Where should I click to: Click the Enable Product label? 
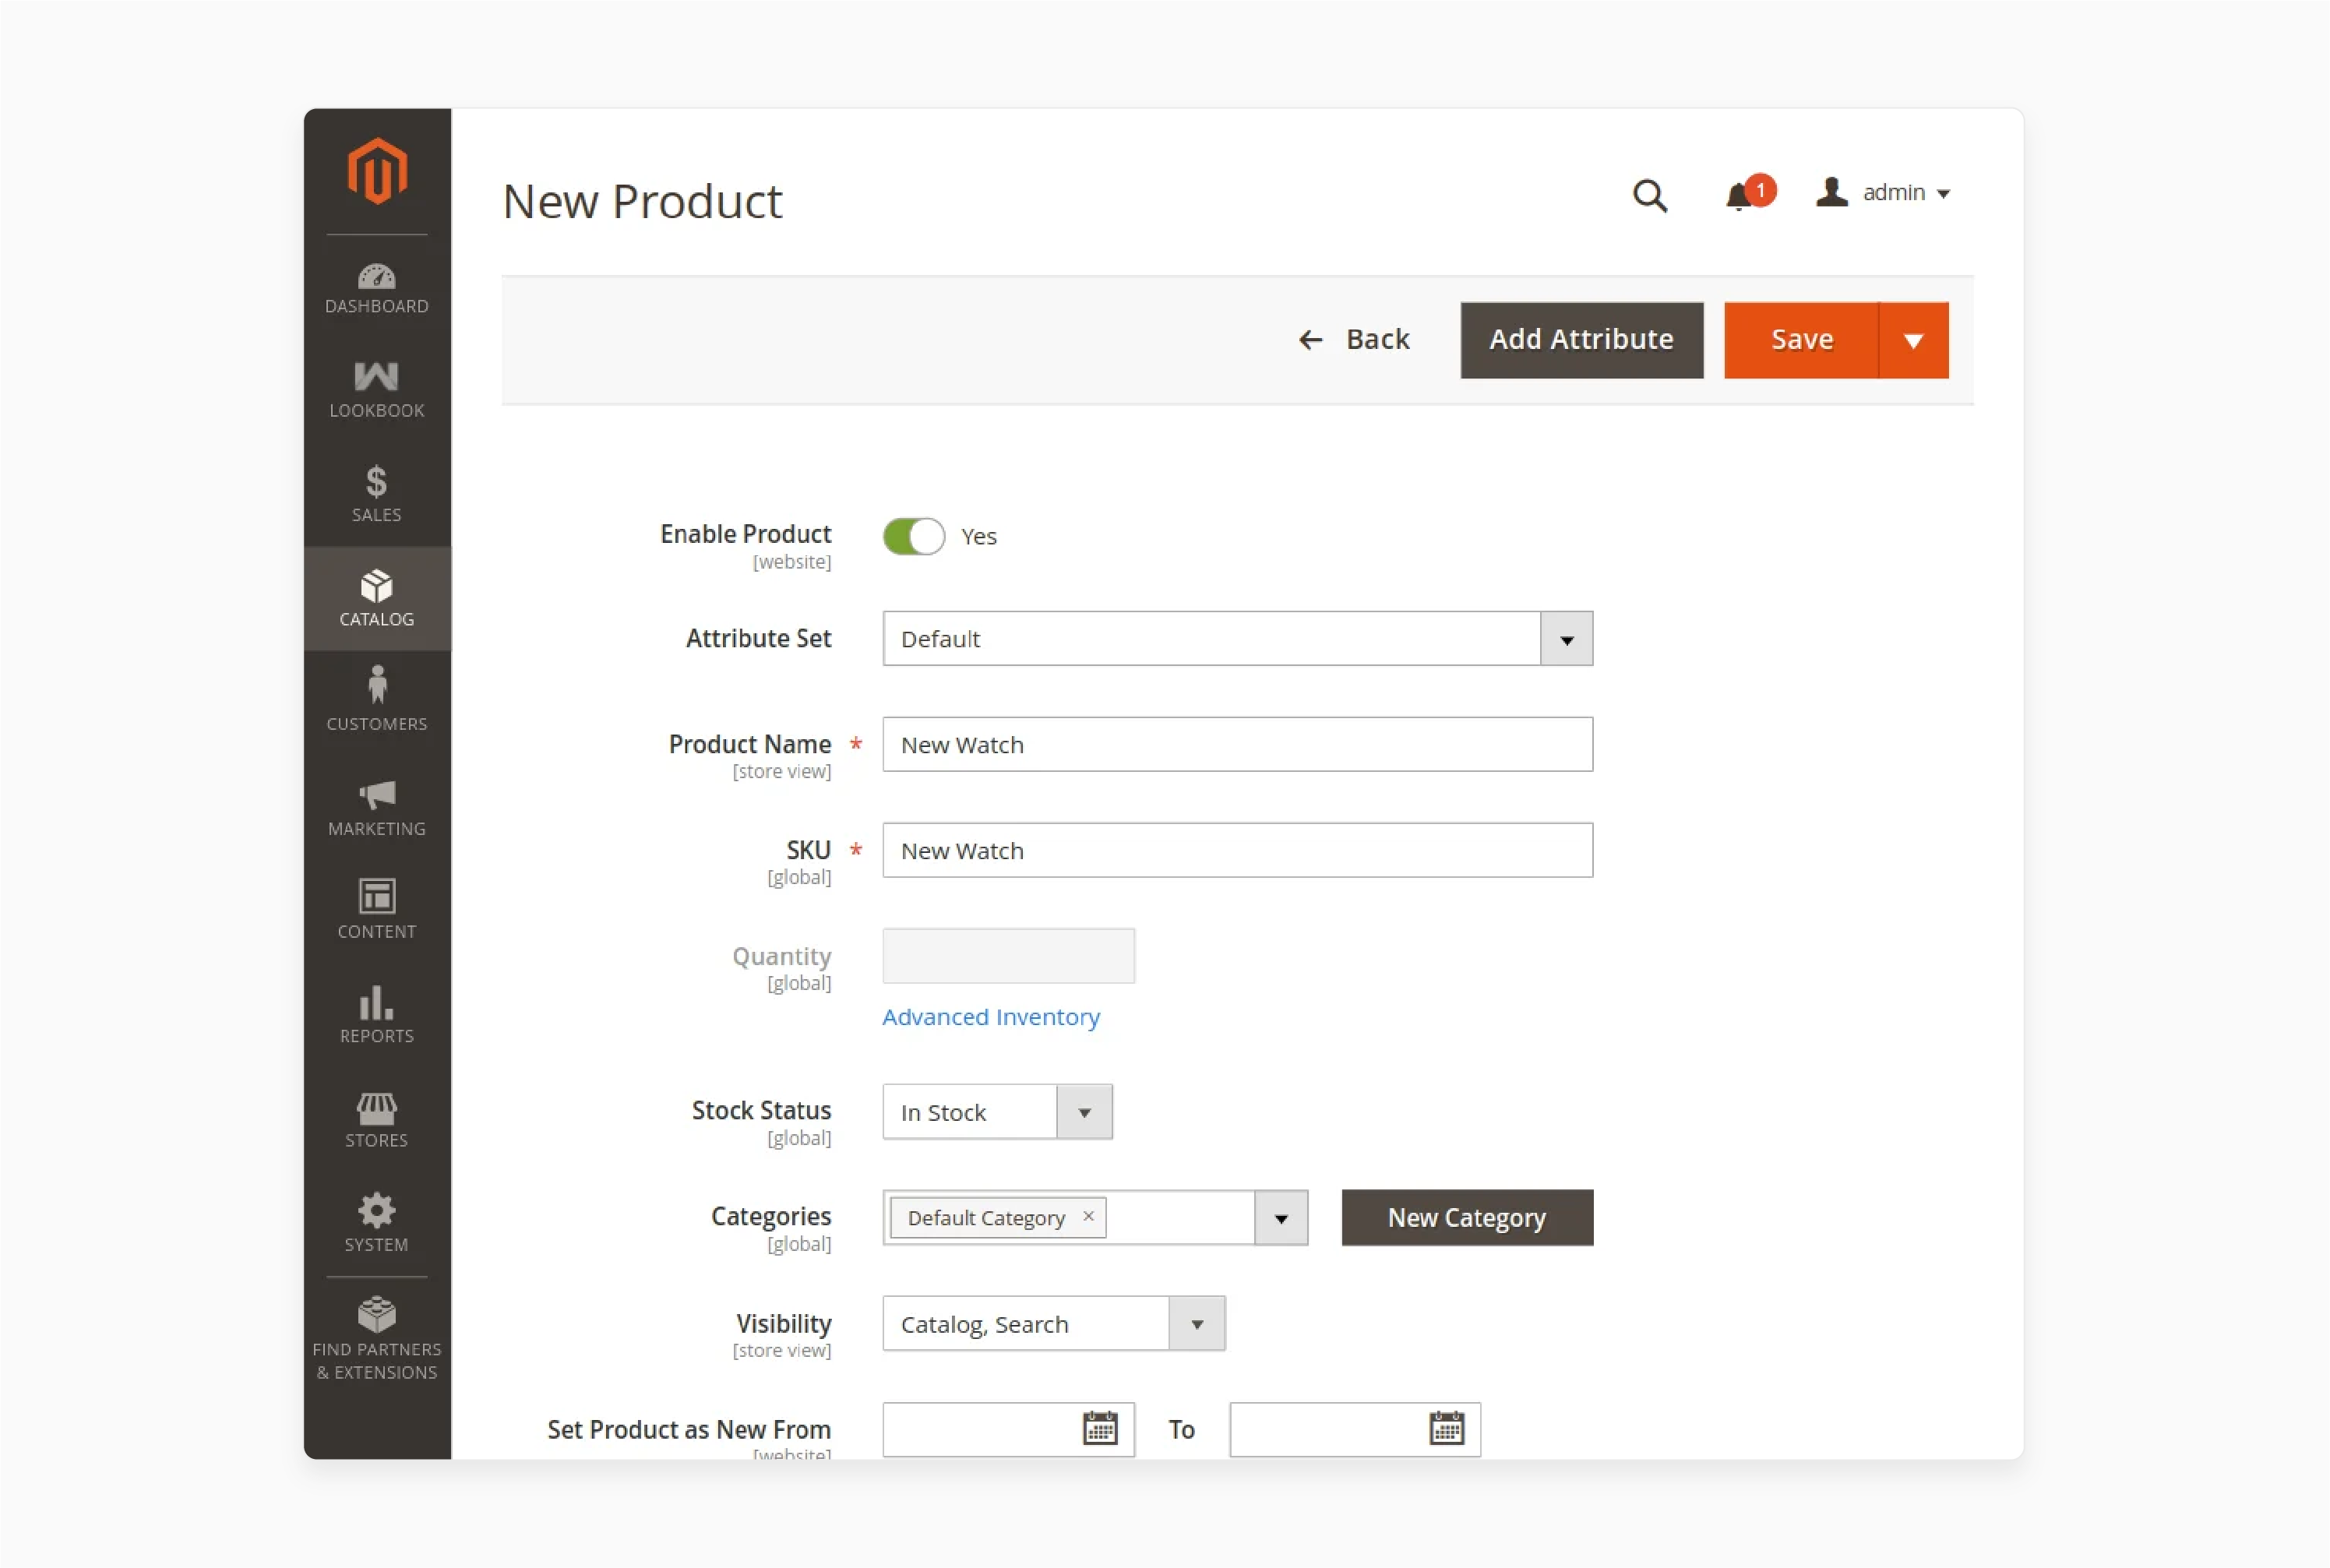pos(745,534)
